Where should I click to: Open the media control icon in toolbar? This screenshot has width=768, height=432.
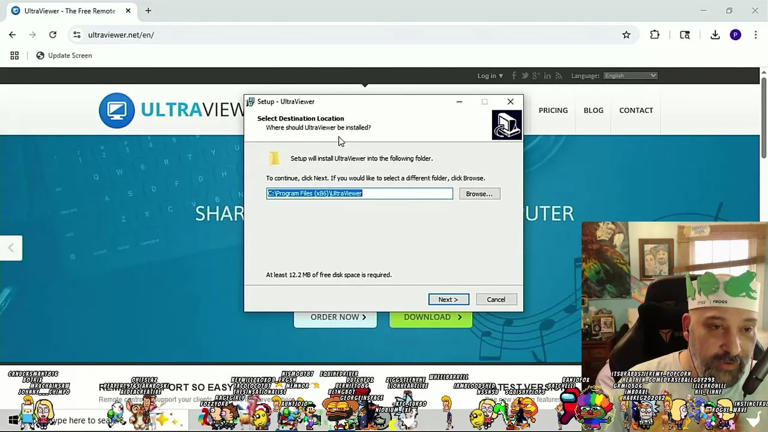pos(685,35)
